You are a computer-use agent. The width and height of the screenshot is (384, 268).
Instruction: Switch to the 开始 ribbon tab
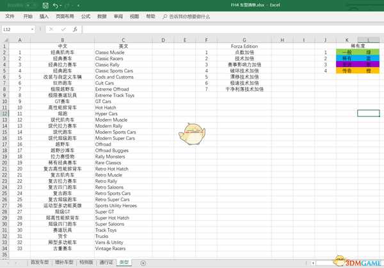tap(28, 17)
